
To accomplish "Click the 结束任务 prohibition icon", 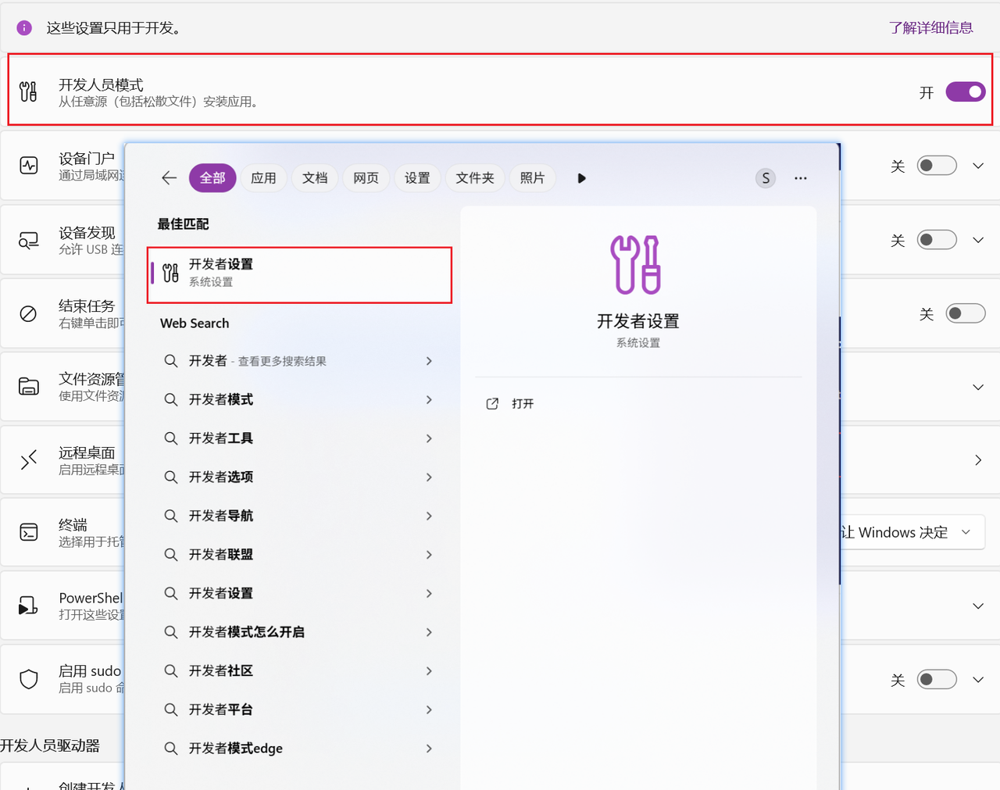I will pyautogui.click(x=29, y=313).
